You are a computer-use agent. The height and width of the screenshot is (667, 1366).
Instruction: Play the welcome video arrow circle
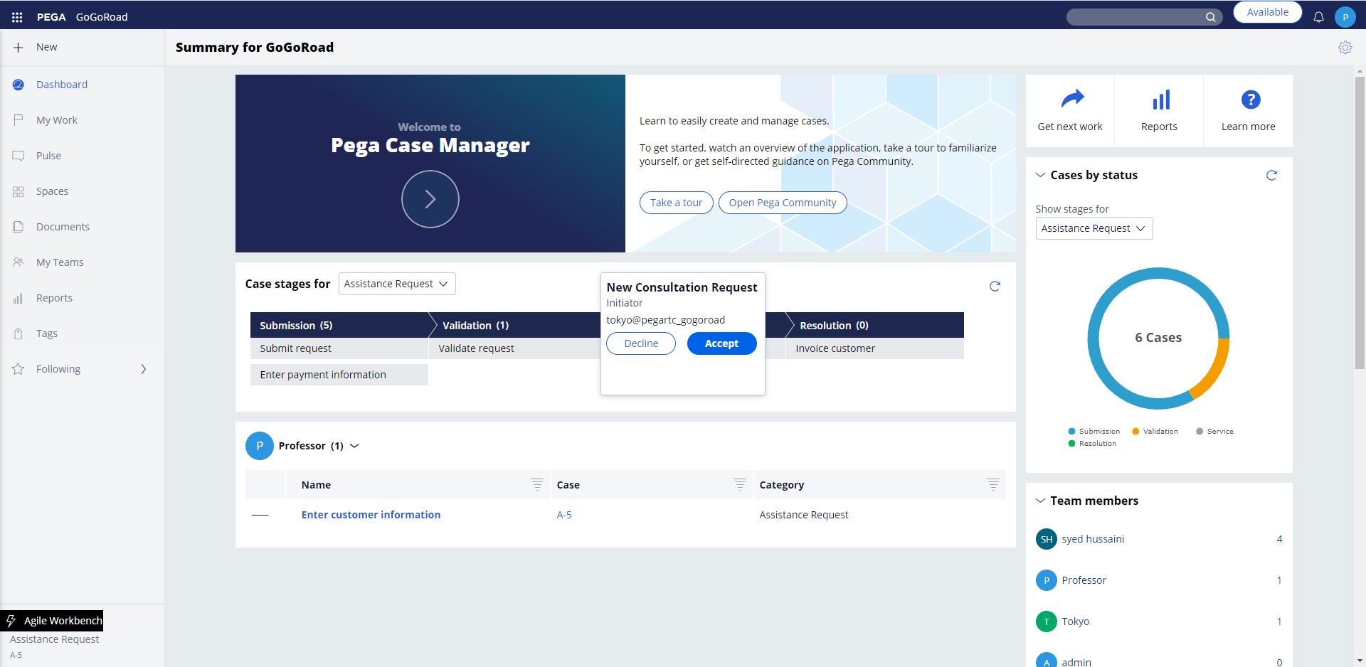pos(430,199)
